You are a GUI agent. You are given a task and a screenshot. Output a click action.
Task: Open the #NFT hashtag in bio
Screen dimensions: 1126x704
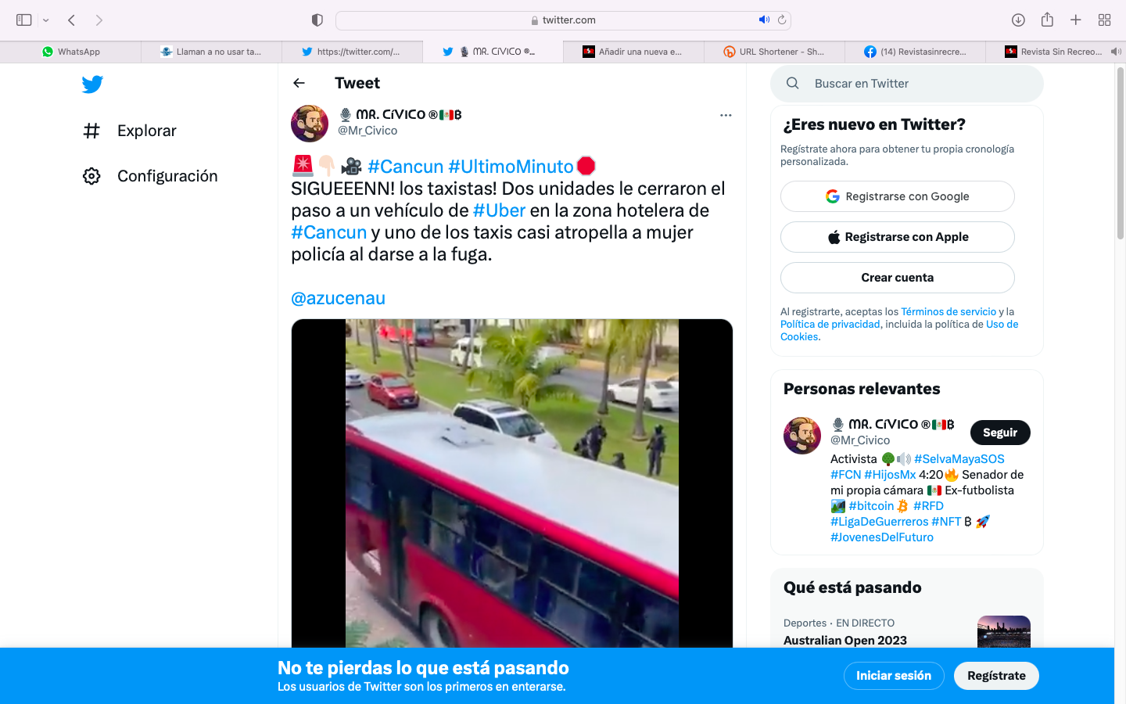click(946, 522)
